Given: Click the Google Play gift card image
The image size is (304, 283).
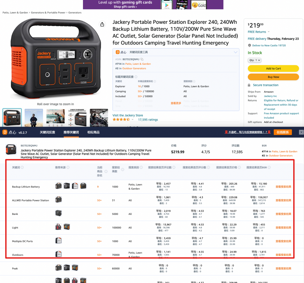Looking at the screenshot, I should [x=166, y=5].
